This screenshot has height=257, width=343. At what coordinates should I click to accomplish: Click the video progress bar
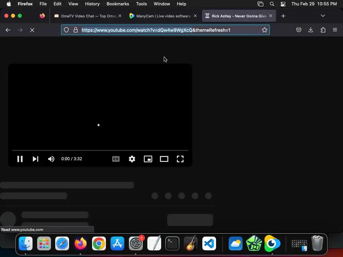[x=100, y=150]
